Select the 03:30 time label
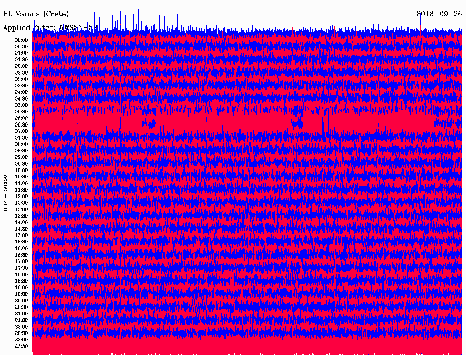The image size is (466, 355). point(21,86)
